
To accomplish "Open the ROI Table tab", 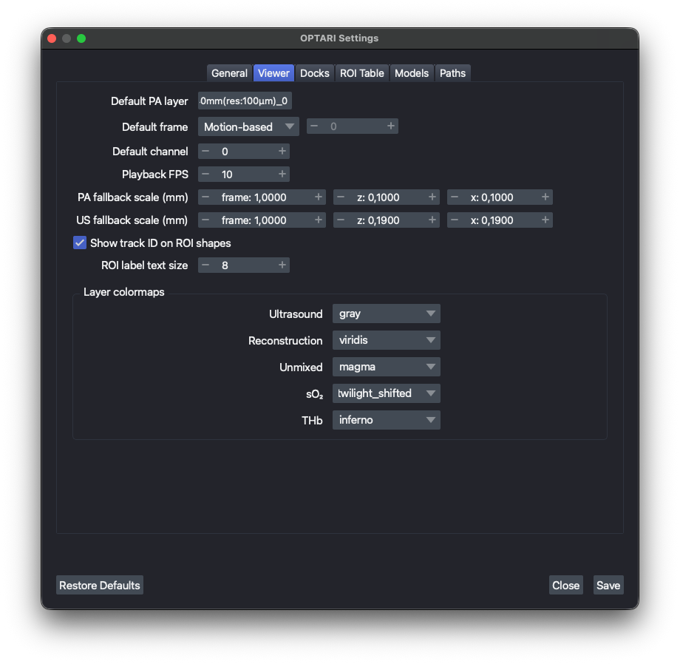I will click(361, 73).
